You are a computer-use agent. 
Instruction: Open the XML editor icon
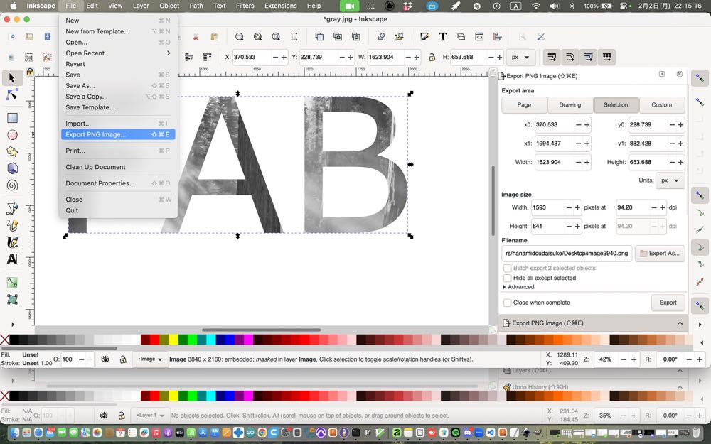[x=479, y=37]
